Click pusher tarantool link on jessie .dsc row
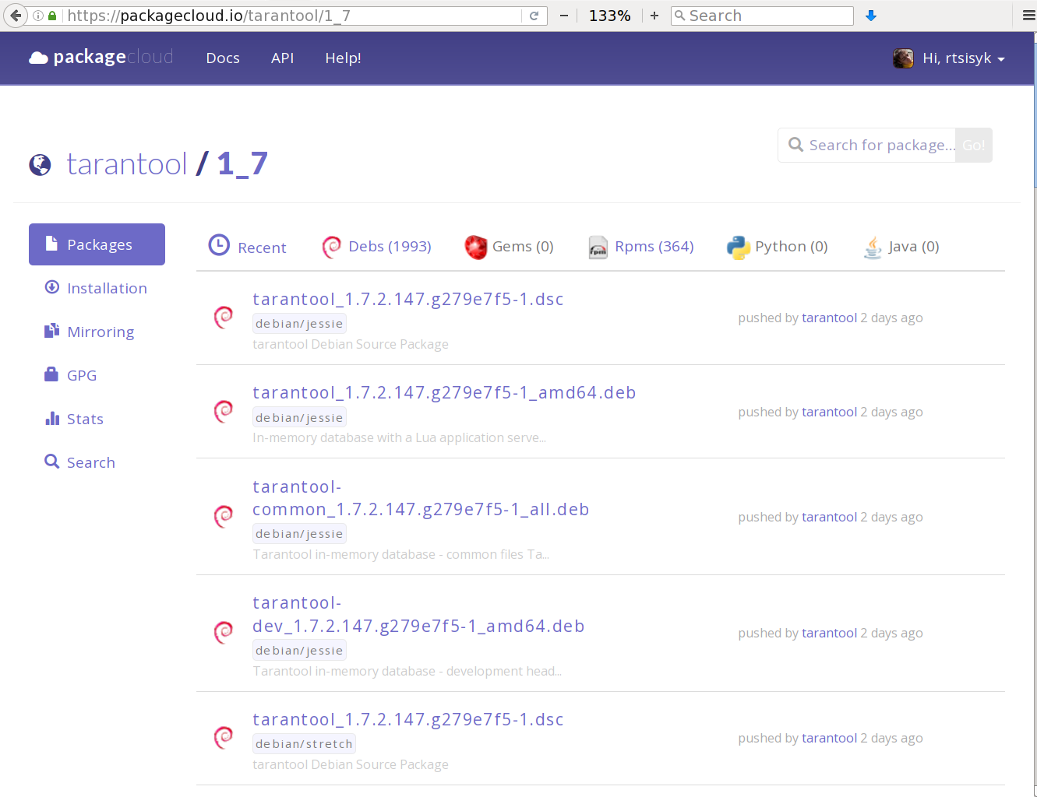1037x797 pixels. point(829,318)
